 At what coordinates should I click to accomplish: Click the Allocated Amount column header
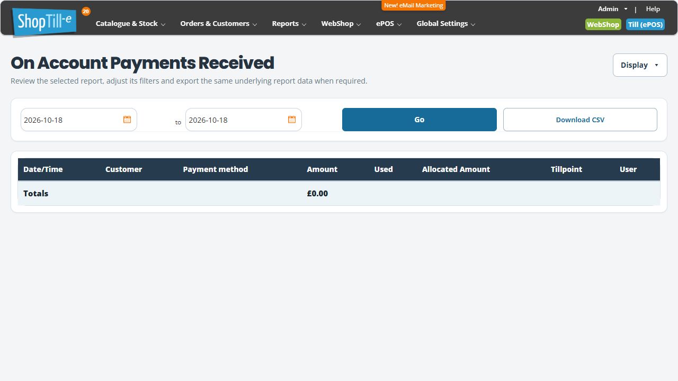(456, 169)
